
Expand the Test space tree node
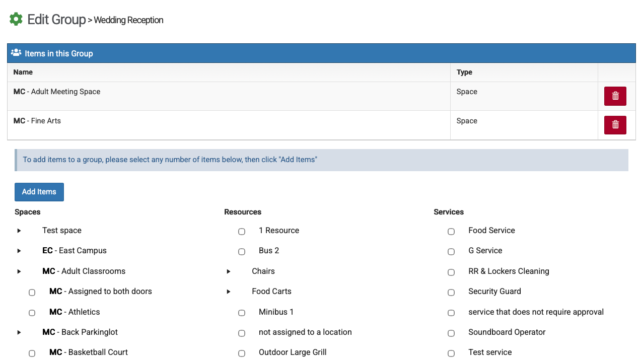(x=19, y=231)
